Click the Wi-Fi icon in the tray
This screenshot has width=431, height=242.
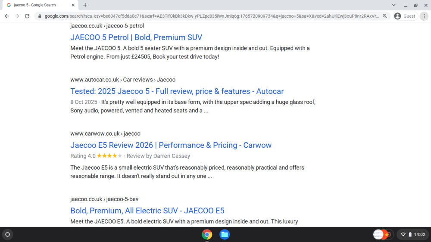(x=403, y=235)
